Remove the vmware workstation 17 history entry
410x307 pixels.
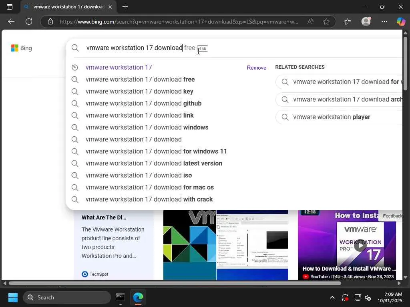click(257, 68)
